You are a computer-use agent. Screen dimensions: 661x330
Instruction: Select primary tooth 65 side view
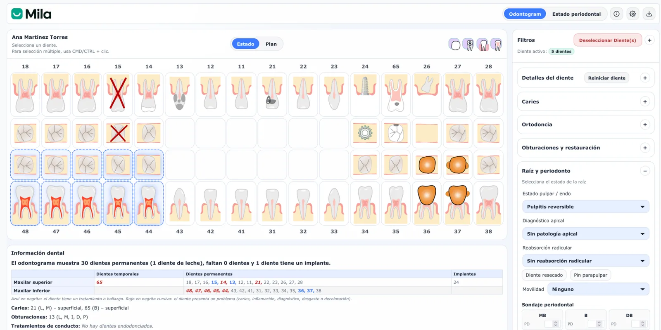(x=396, y=94)
